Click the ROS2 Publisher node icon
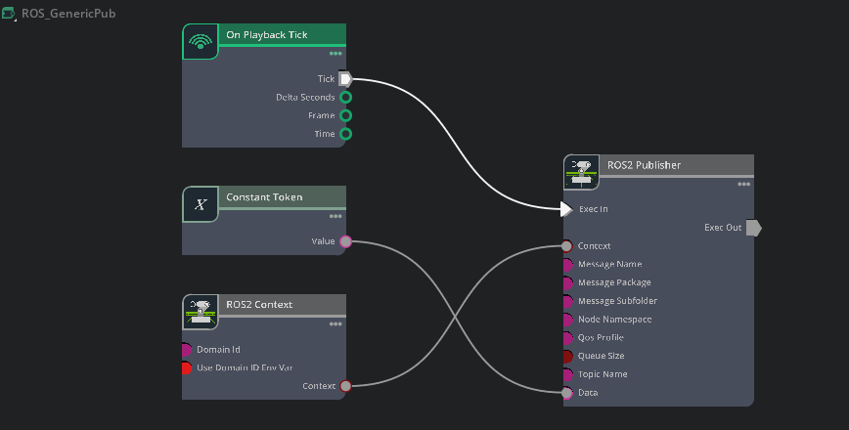This screenshot has height=430, width=849. coord(581,173)
